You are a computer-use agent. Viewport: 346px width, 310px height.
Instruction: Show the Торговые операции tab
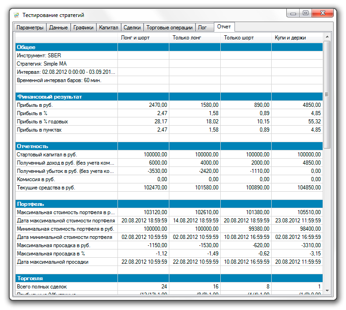(169, 28)
